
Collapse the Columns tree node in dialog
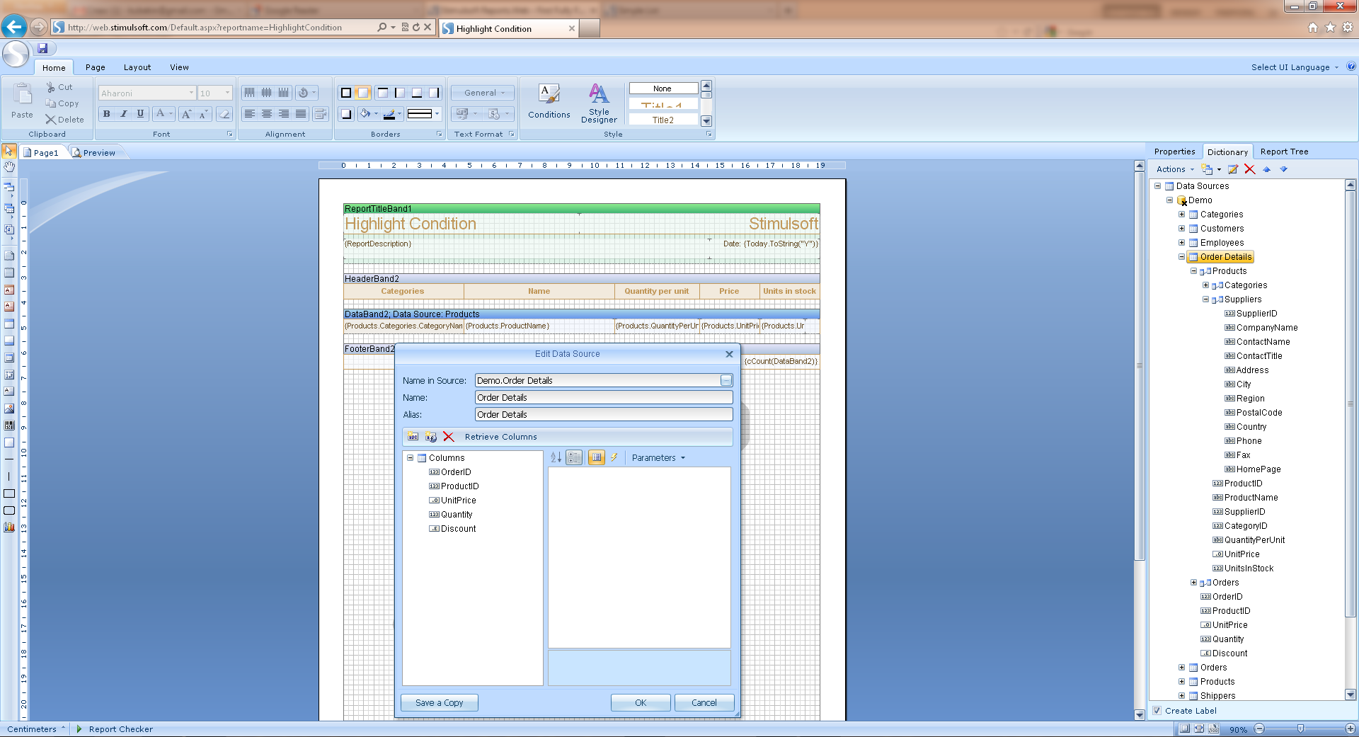pyautogui.click(x=410, y=458)
